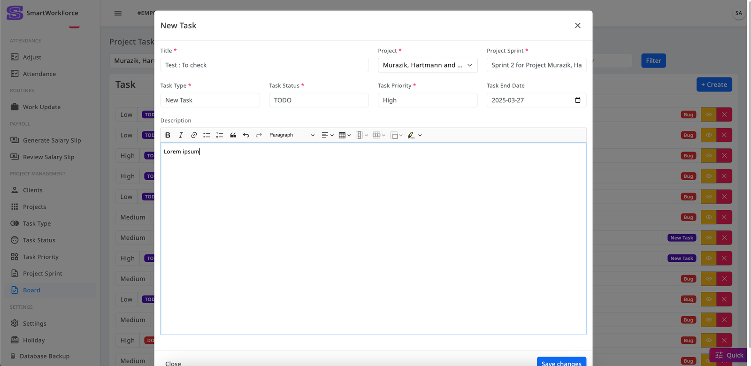
Task: Open the Paragraph heading dropdown
Action: tap(291, 135)
